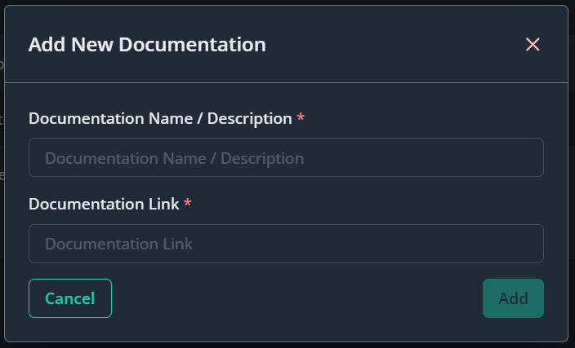Click the Documentation Name / Description label

point(160,118)
